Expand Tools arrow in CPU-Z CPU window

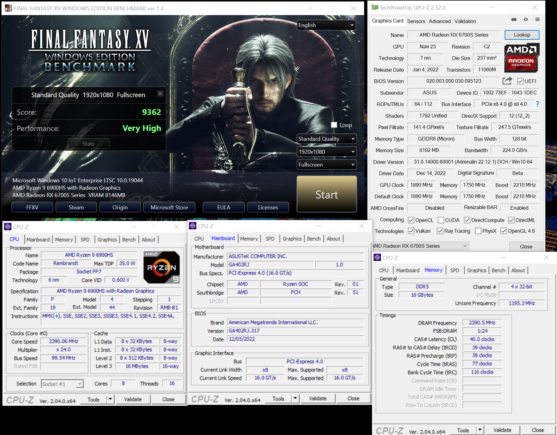pos(110,399)
